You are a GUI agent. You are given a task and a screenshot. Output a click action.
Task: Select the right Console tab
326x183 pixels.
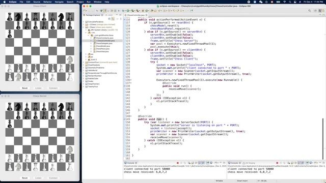[x=234, y=163]
